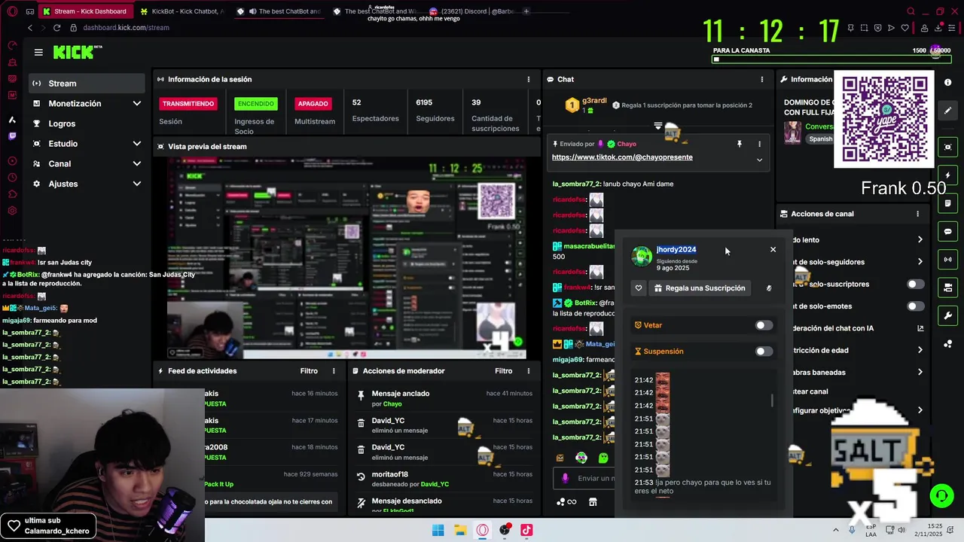Open moderación del chat con IA external link
Screen dimensions: 964x542
coord(920,328)
